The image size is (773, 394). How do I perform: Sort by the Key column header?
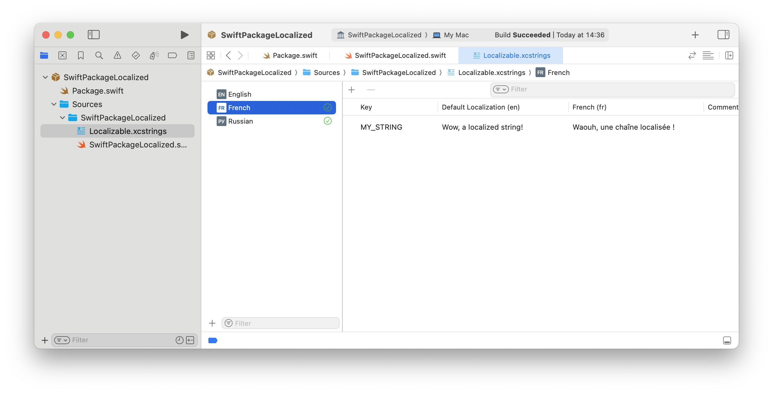[366, 107]
